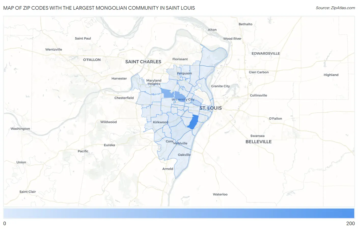Click the 'SAINT CHARLES' label on map
The height and width of the screenshot is (229, 358).
143,62
